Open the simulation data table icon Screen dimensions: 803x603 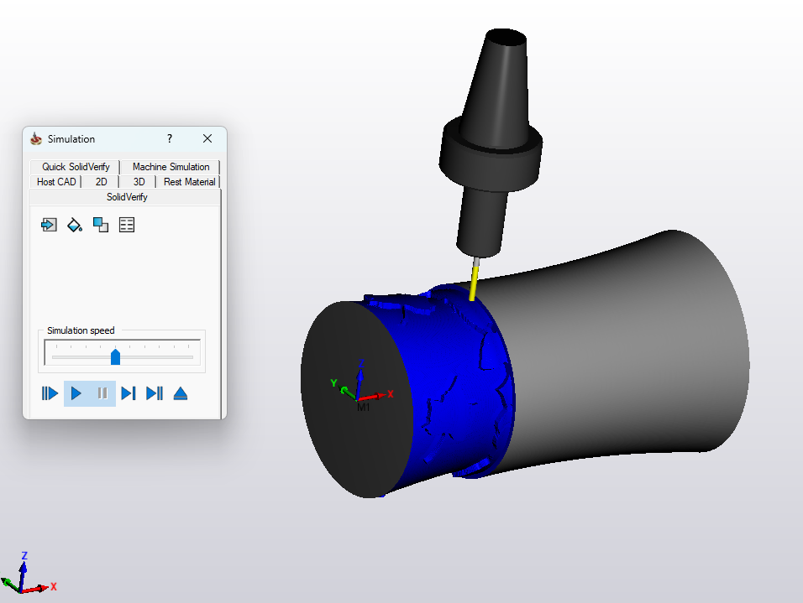tap(126, 225)
